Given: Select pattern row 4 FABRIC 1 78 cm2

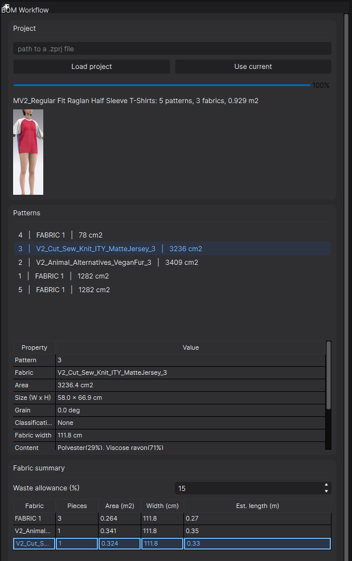Looking at the screenshot, I should tap(172, 235).
